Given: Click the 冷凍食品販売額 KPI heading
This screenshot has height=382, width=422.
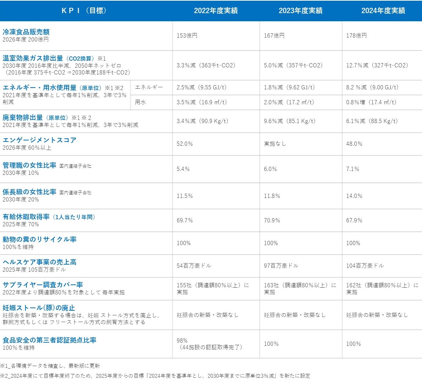Looking at the screenshot, I should coord(26,32).
